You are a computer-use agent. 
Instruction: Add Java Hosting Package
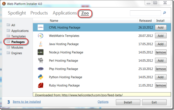(161, 44)
